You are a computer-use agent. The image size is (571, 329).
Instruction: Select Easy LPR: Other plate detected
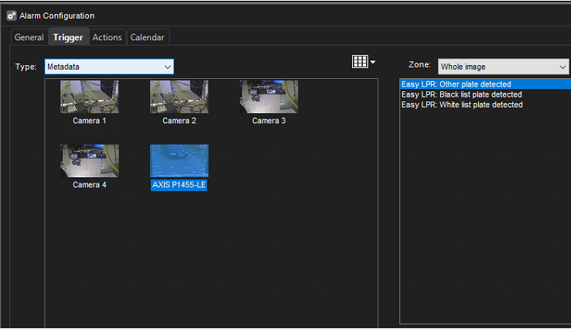coord(456,84)
